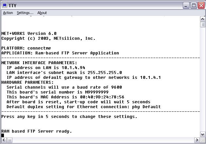
Task: Click the vertical scrollbar up arrow
Action: tap(202, 19)
